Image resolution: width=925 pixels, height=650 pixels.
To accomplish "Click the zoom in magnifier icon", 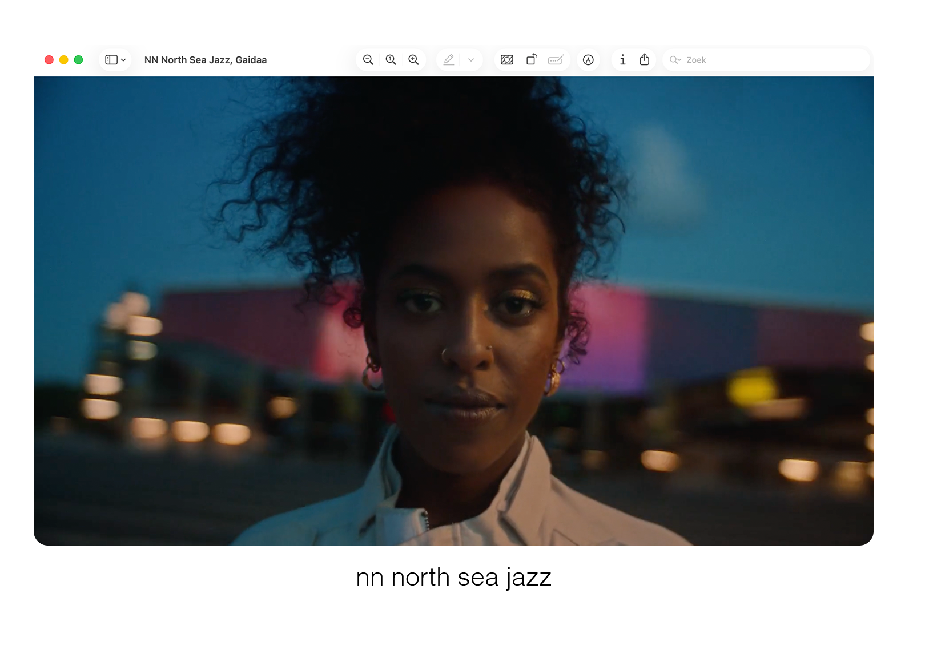I will [x=414, y=60].
